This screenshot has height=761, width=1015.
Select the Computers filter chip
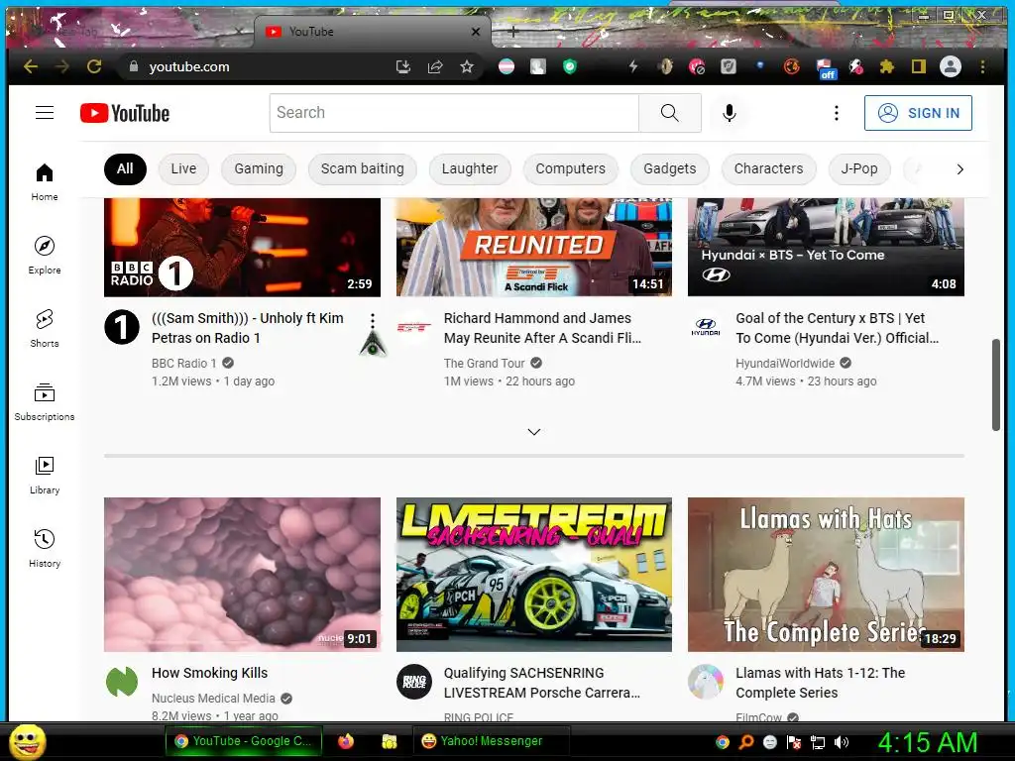coord(570,168)
